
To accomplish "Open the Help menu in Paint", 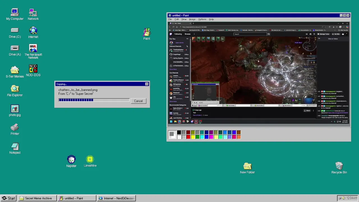I will [211, 19].
